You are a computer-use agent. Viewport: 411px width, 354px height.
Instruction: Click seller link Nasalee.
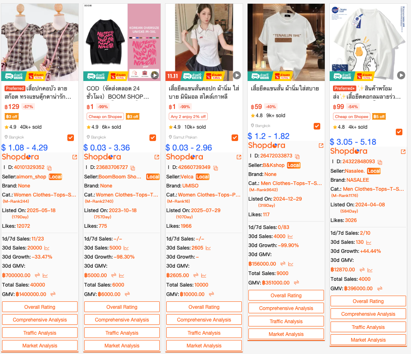click(x=355, y=171)
